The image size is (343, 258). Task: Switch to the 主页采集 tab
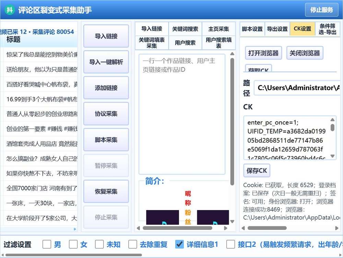click(x=218, y=29)
